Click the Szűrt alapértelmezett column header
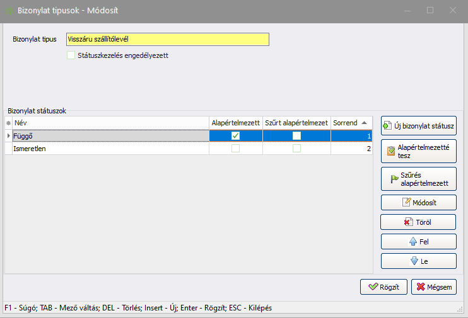 coord(296,122)
